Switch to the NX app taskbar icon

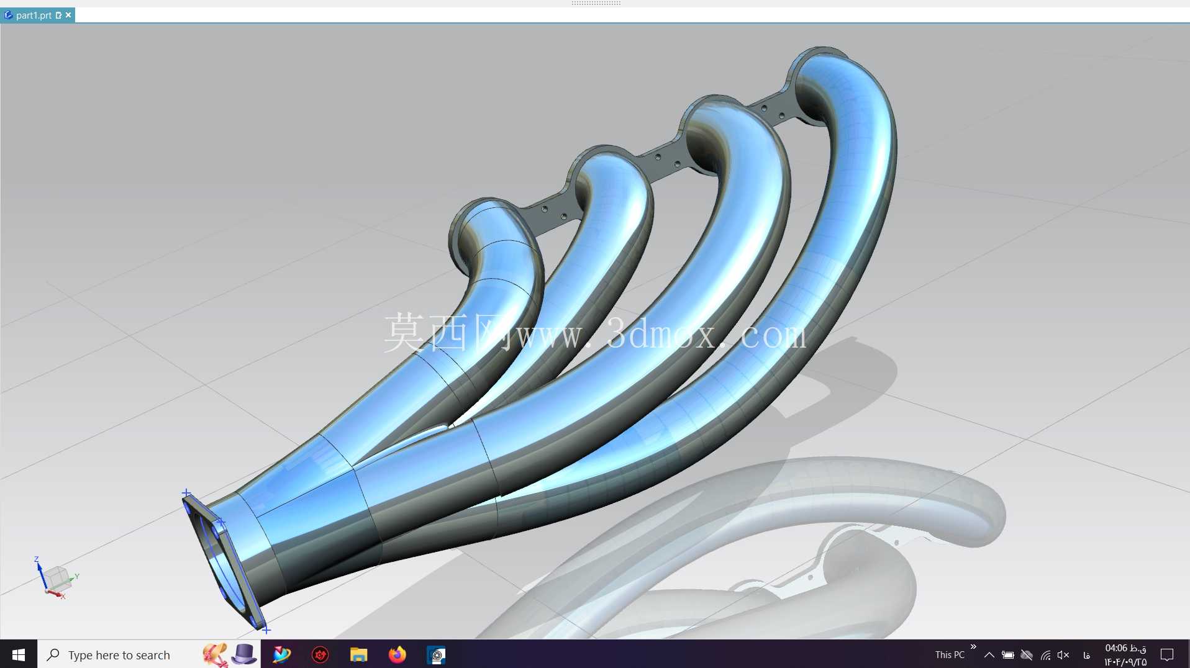(436, 654)
